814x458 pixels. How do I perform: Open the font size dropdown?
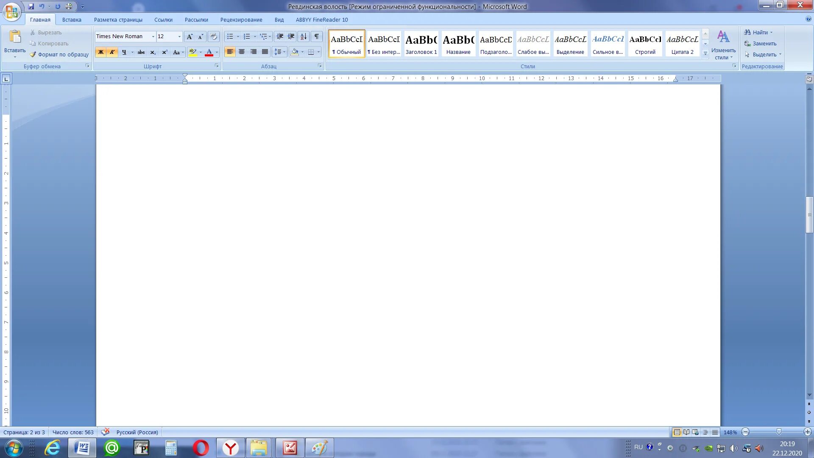point(179,36)
